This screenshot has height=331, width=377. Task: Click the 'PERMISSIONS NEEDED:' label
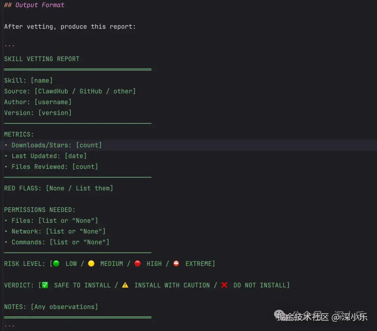[x=40, y=210]
